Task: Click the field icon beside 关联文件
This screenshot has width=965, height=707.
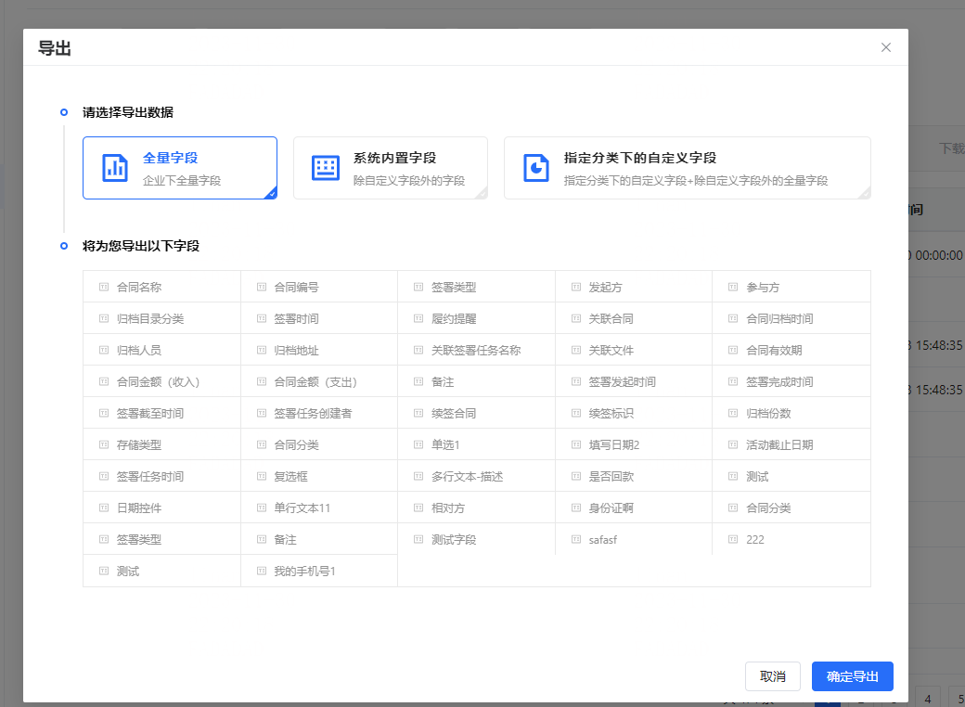Action: (x=576, y=350)
